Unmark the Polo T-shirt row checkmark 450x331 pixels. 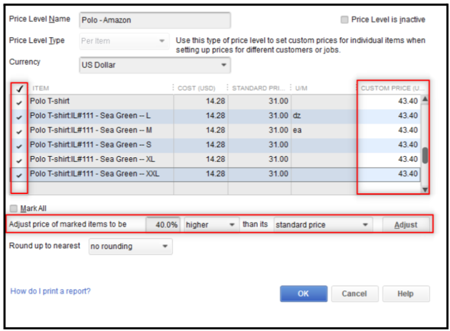point(19,103)
